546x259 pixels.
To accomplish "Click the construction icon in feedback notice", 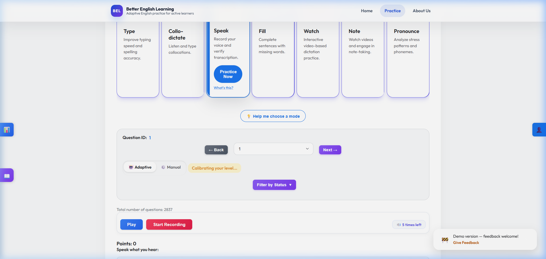I will [445, 240].
